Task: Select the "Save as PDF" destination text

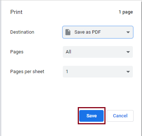Action: tap(88, 32)
